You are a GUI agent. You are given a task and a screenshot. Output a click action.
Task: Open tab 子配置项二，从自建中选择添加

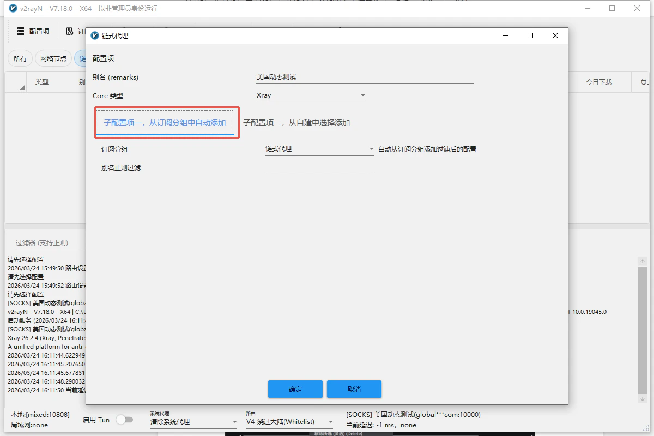coord(296,123)
